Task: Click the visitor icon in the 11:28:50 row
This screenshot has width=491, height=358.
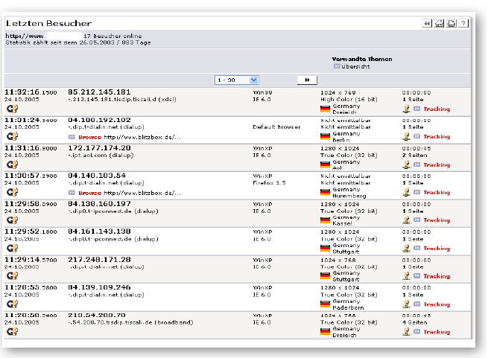Action: [x=12, y=331]
